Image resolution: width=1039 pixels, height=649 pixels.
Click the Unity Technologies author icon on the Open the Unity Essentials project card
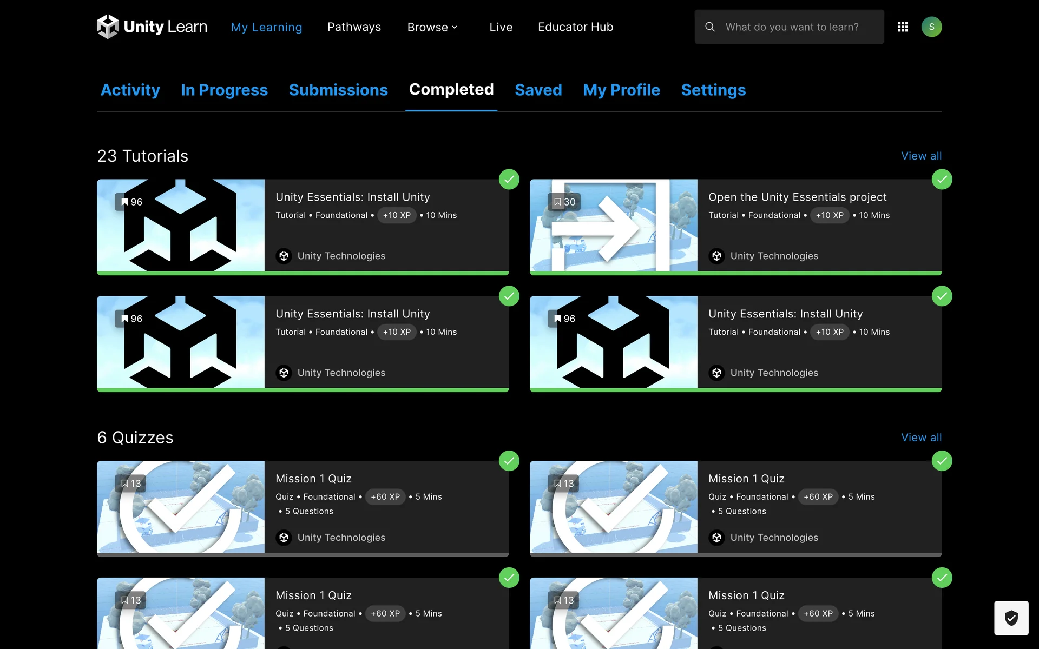[x=716, y=256]
